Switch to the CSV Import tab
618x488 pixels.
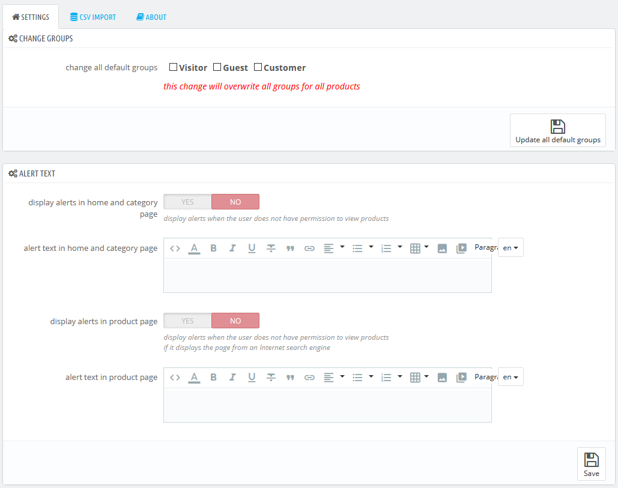[x=93, y=17]
